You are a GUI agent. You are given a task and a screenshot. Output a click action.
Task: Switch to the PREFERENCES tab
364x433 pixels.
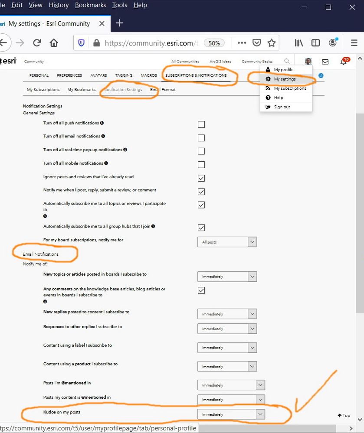(69, 75)
